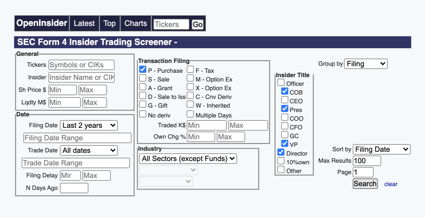This screenshot has width=425, height=218.
Task: Click the Trade Date Range field
Action: coord(76,163)
